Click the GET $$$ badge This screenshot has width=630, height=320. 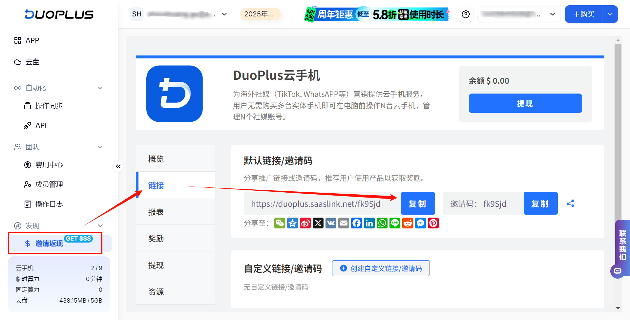[x=78, y=239]
